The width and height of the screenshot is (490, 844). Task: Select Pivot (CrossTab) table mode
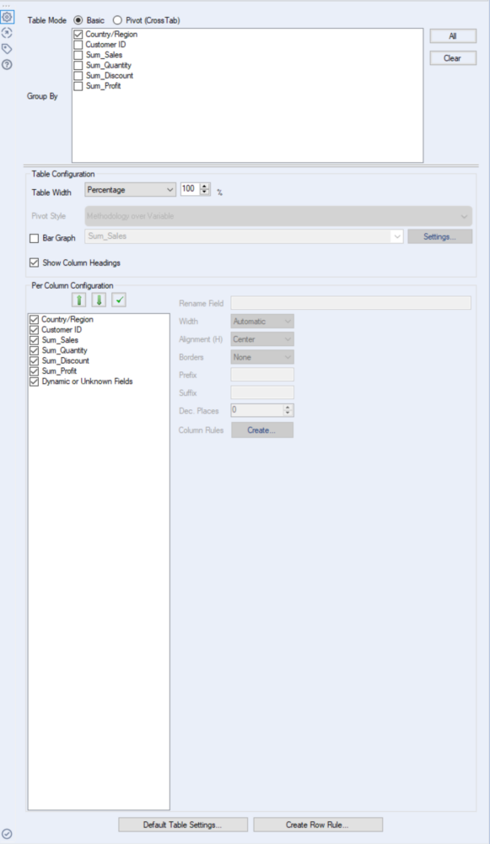[x=117, y=20]
